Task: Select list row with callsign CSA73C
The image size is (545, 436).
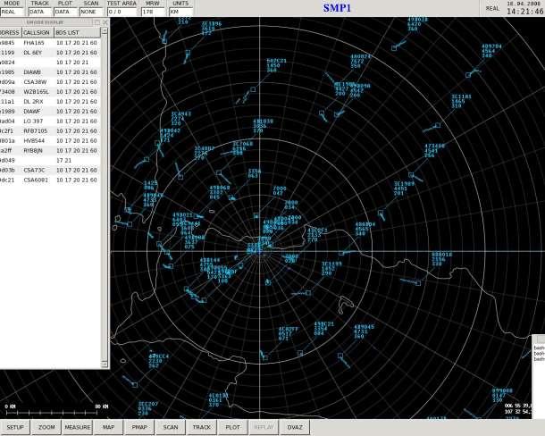Action: point(50,170)
